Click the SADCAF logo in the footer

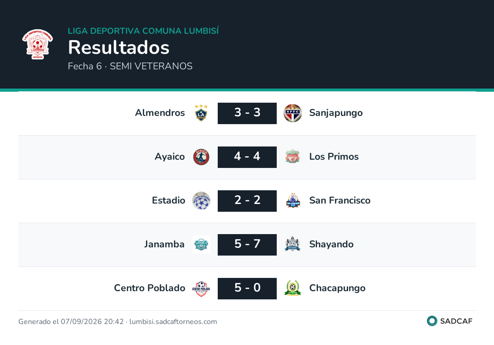coord(450,321)
